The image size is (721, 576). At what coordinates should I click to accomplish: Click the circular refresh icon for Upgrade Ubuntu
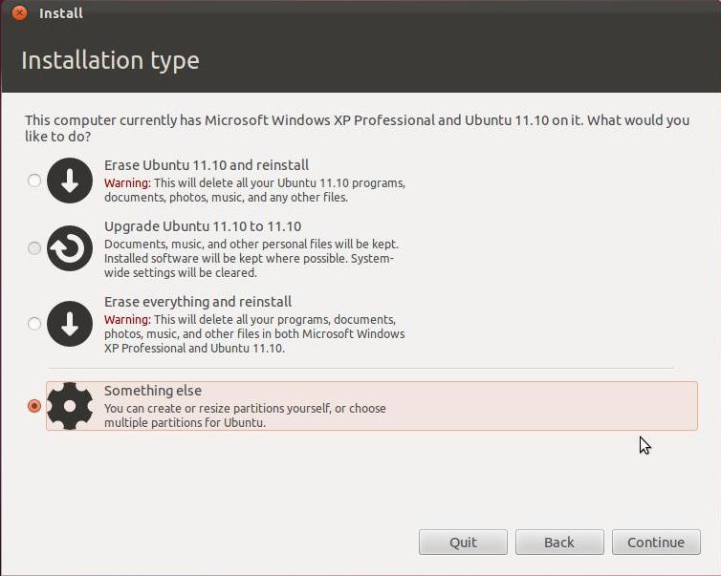[x=70, y=248]
